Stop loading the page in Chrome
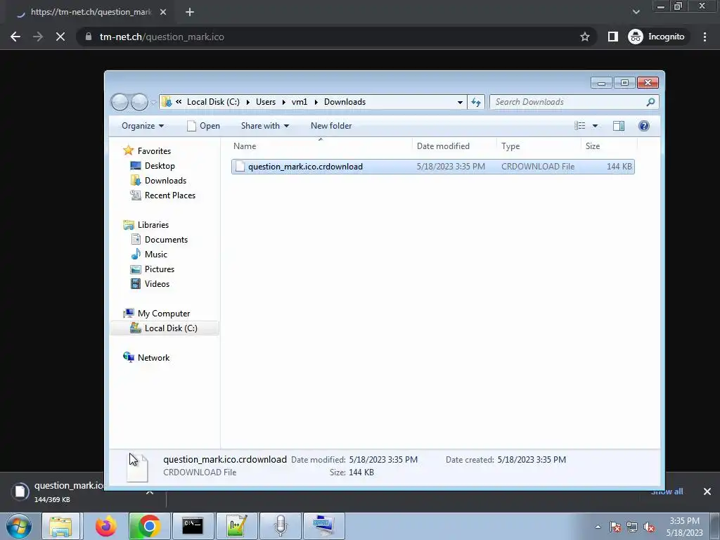 (60, 37)
